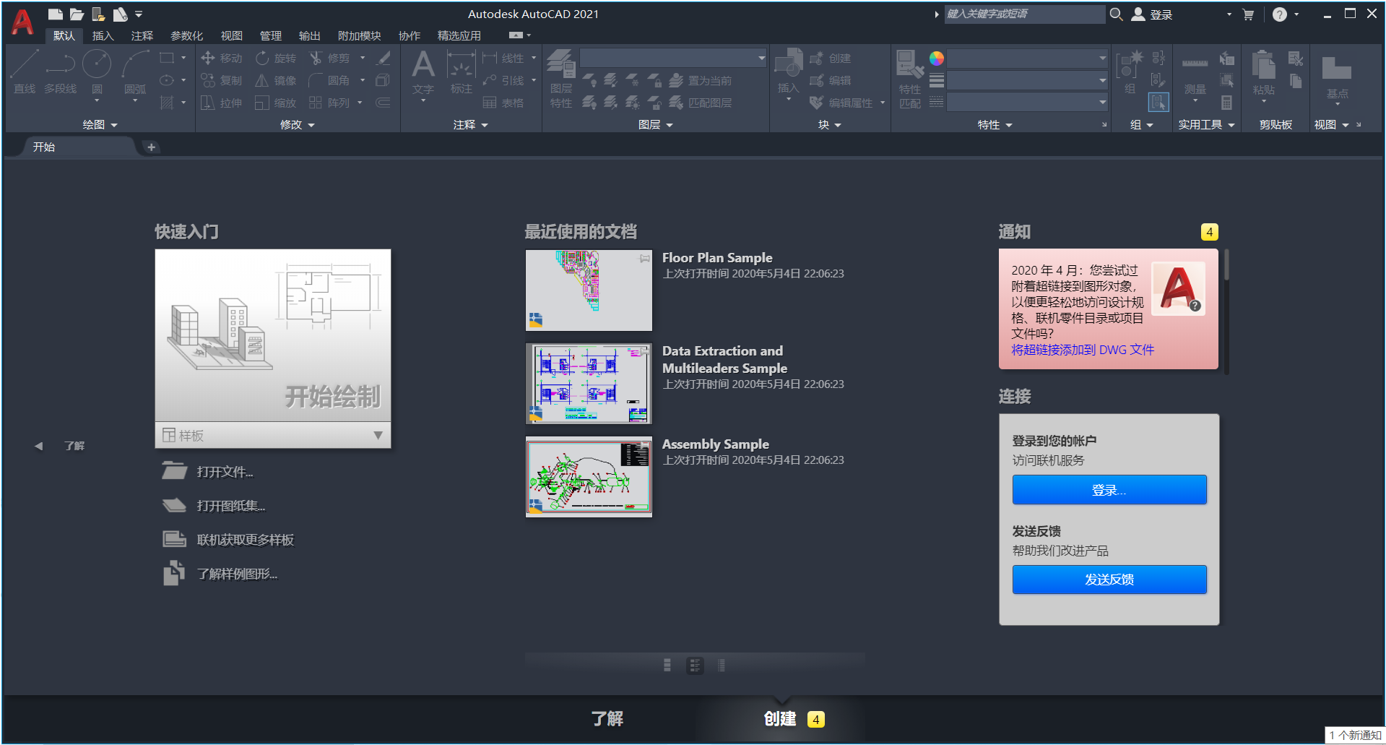This screenshot has height=745, width=1386.
Task: Click 打开文件... link
Action: pyautogui.click(x=225, y=472)
